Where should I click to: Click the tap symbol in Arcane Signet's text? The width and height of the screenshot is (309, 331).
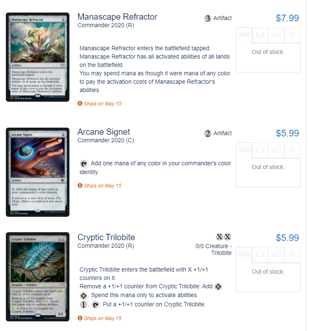[x=84, y=164]
